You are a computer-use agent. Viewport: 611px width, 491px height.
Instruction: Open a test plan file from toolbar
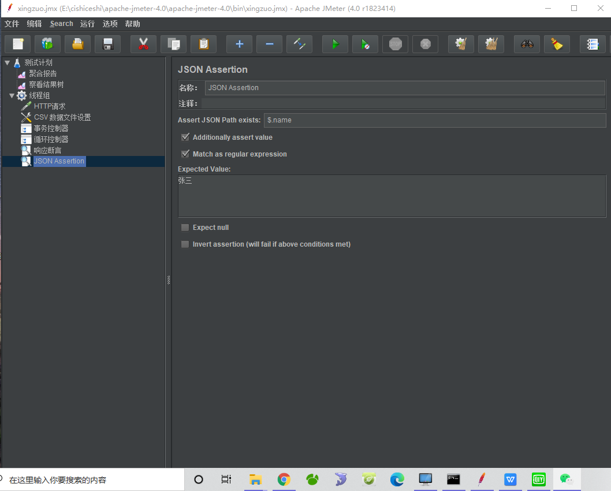tap(77, 44)
